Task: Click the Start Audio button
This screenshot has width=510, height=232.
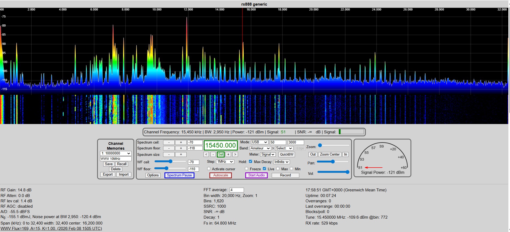Action: (x=256, y=175)
